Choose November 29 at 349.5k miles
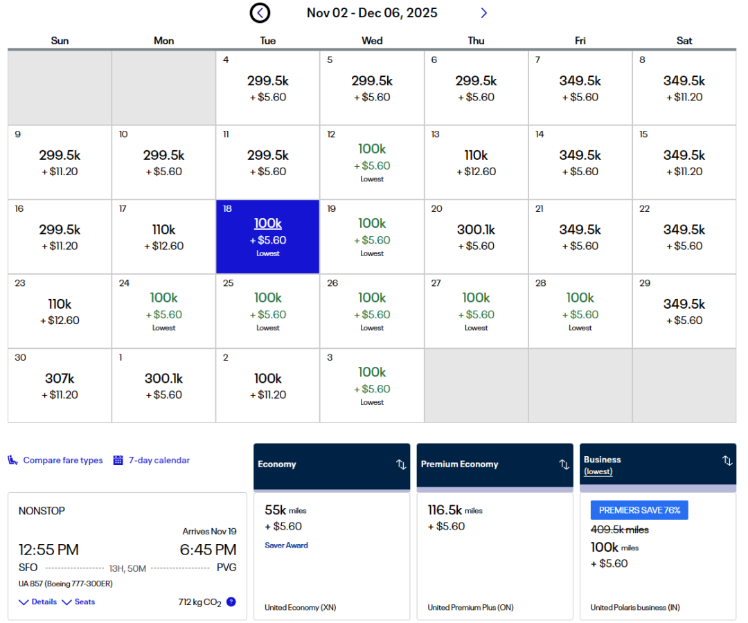Viewport: 748px width, 623px height. (x=684, y=311)
